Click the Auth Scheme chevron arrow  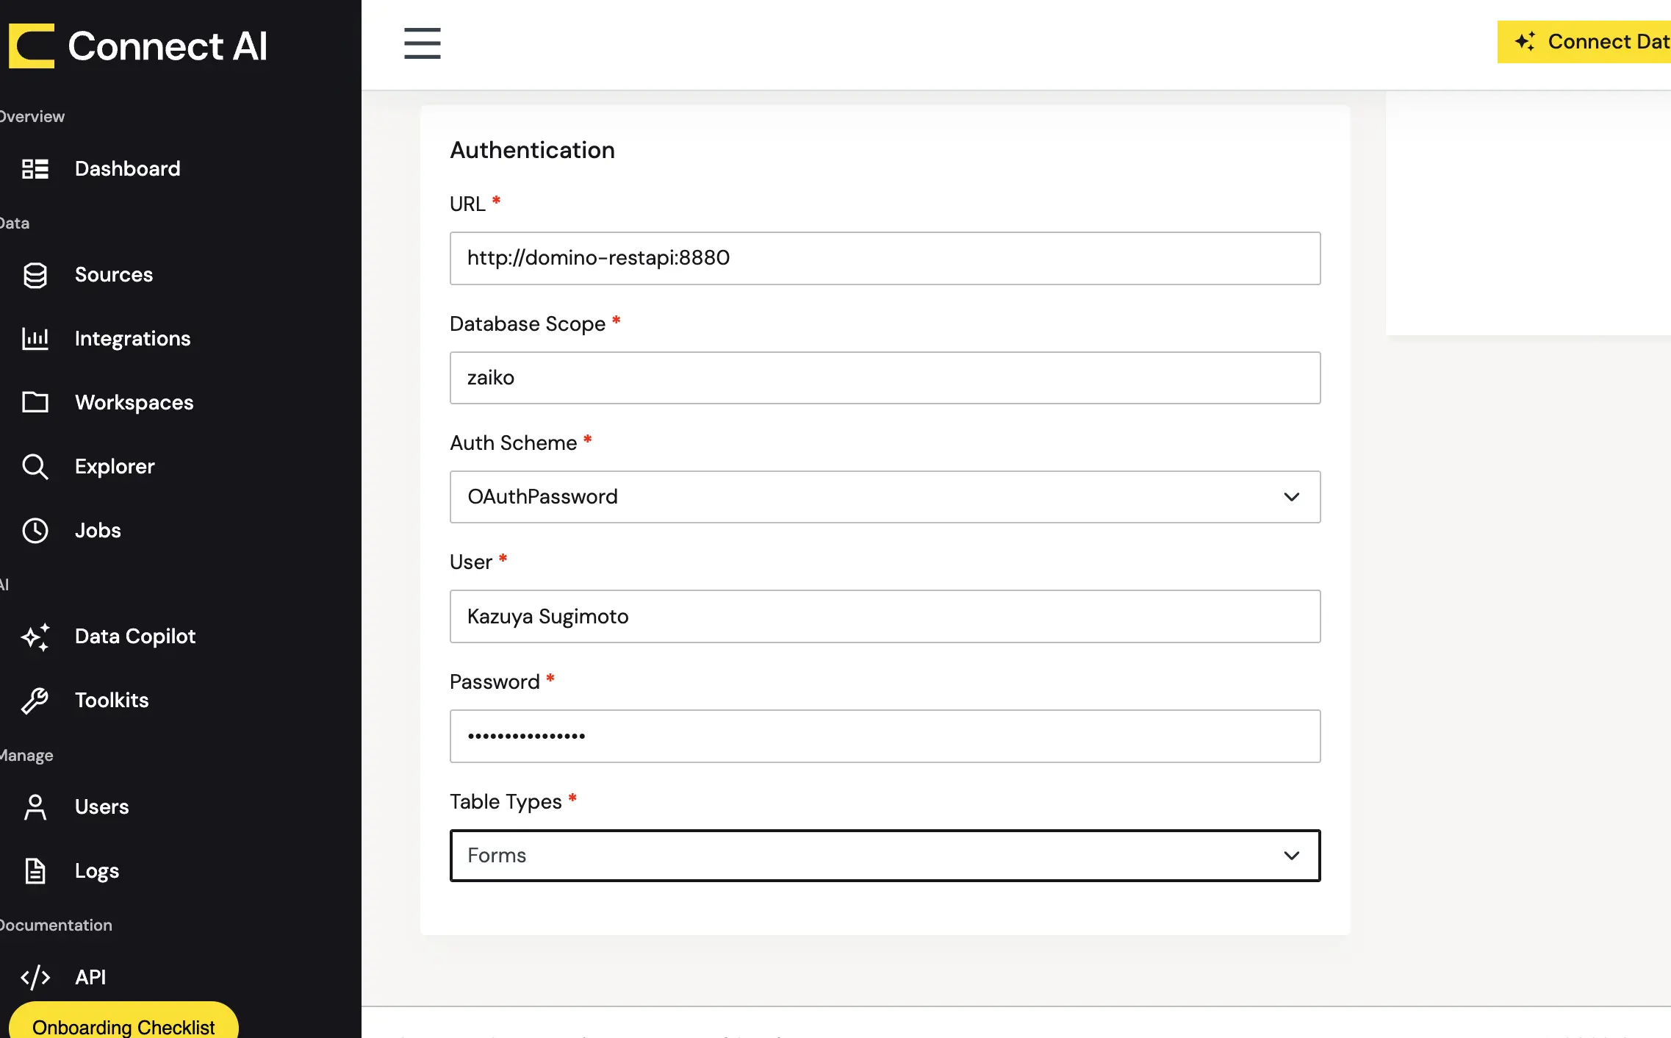click(1291, 497)
